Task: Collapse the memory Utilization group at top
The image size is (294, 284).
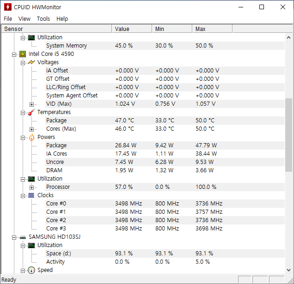Action: [23, 38]
